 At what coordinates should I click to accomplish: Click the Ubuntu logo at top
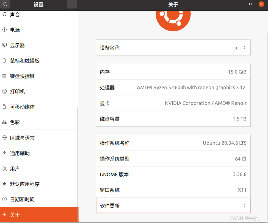click(173, 21)
